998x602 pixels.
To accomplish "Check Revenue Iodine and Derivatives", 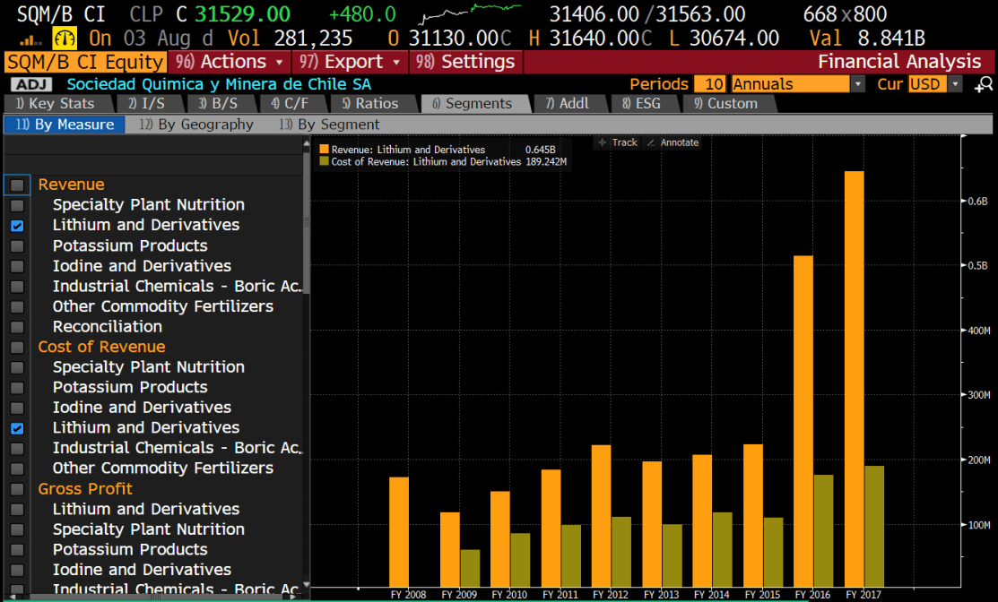I will click(17, 266).
